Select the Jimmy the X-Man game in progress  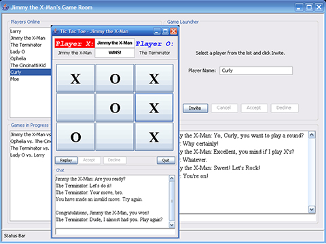coord(31,135)
